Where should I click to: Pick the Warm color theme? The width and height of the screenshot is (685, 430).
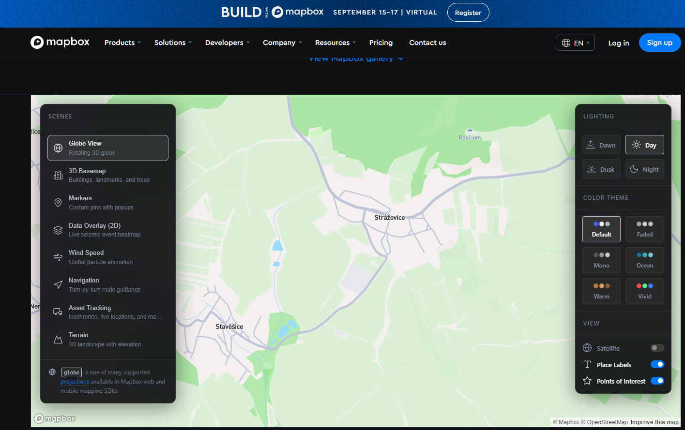click(601, 291)
